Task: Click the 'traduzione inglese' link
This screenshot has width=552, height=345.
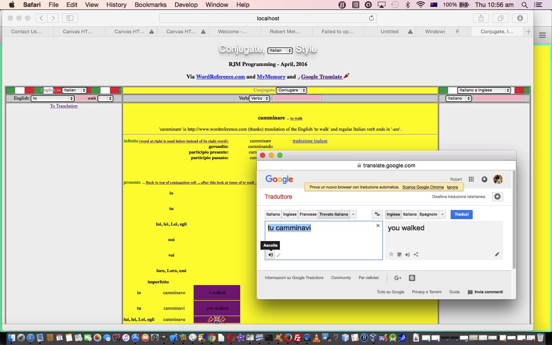Action: (x=310, y=141)
